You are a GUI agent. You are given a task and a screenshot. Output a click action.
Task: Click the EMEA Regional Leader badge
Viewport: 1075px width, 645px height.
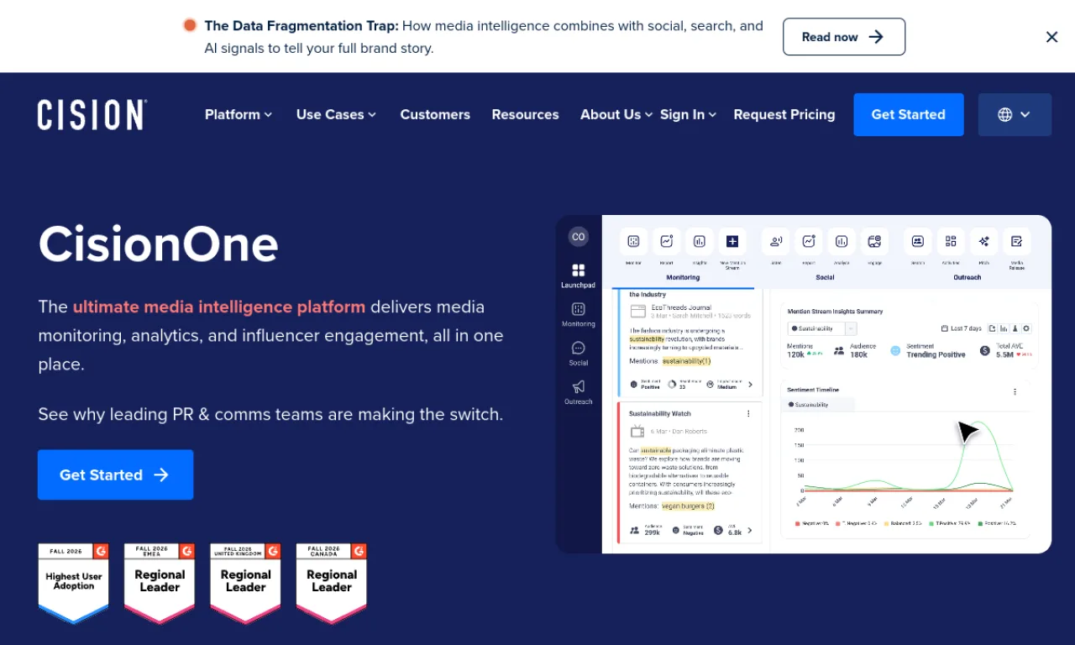coord(160,583)
